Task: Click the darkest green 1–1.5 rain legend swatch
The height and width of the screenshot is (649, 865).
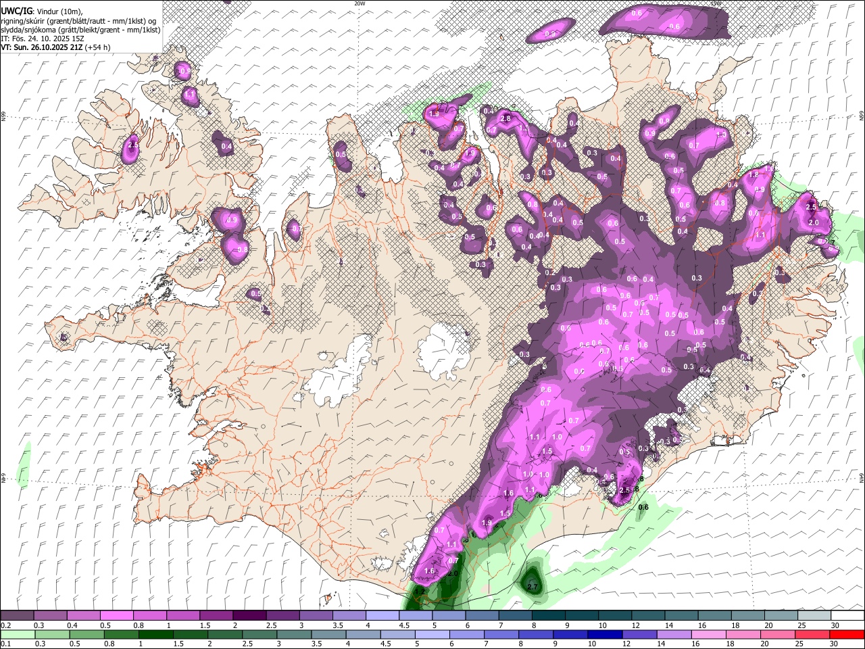Action: pos(155,635)
